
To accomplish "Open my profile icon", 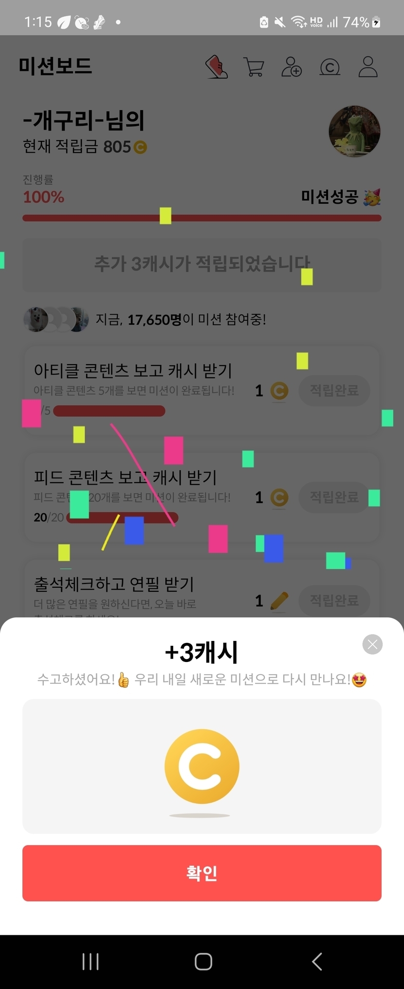I will tap(368, 67).
